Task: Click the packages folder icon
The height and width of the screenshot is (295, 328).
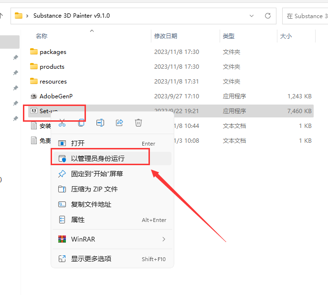Action: tap(34, 52)
